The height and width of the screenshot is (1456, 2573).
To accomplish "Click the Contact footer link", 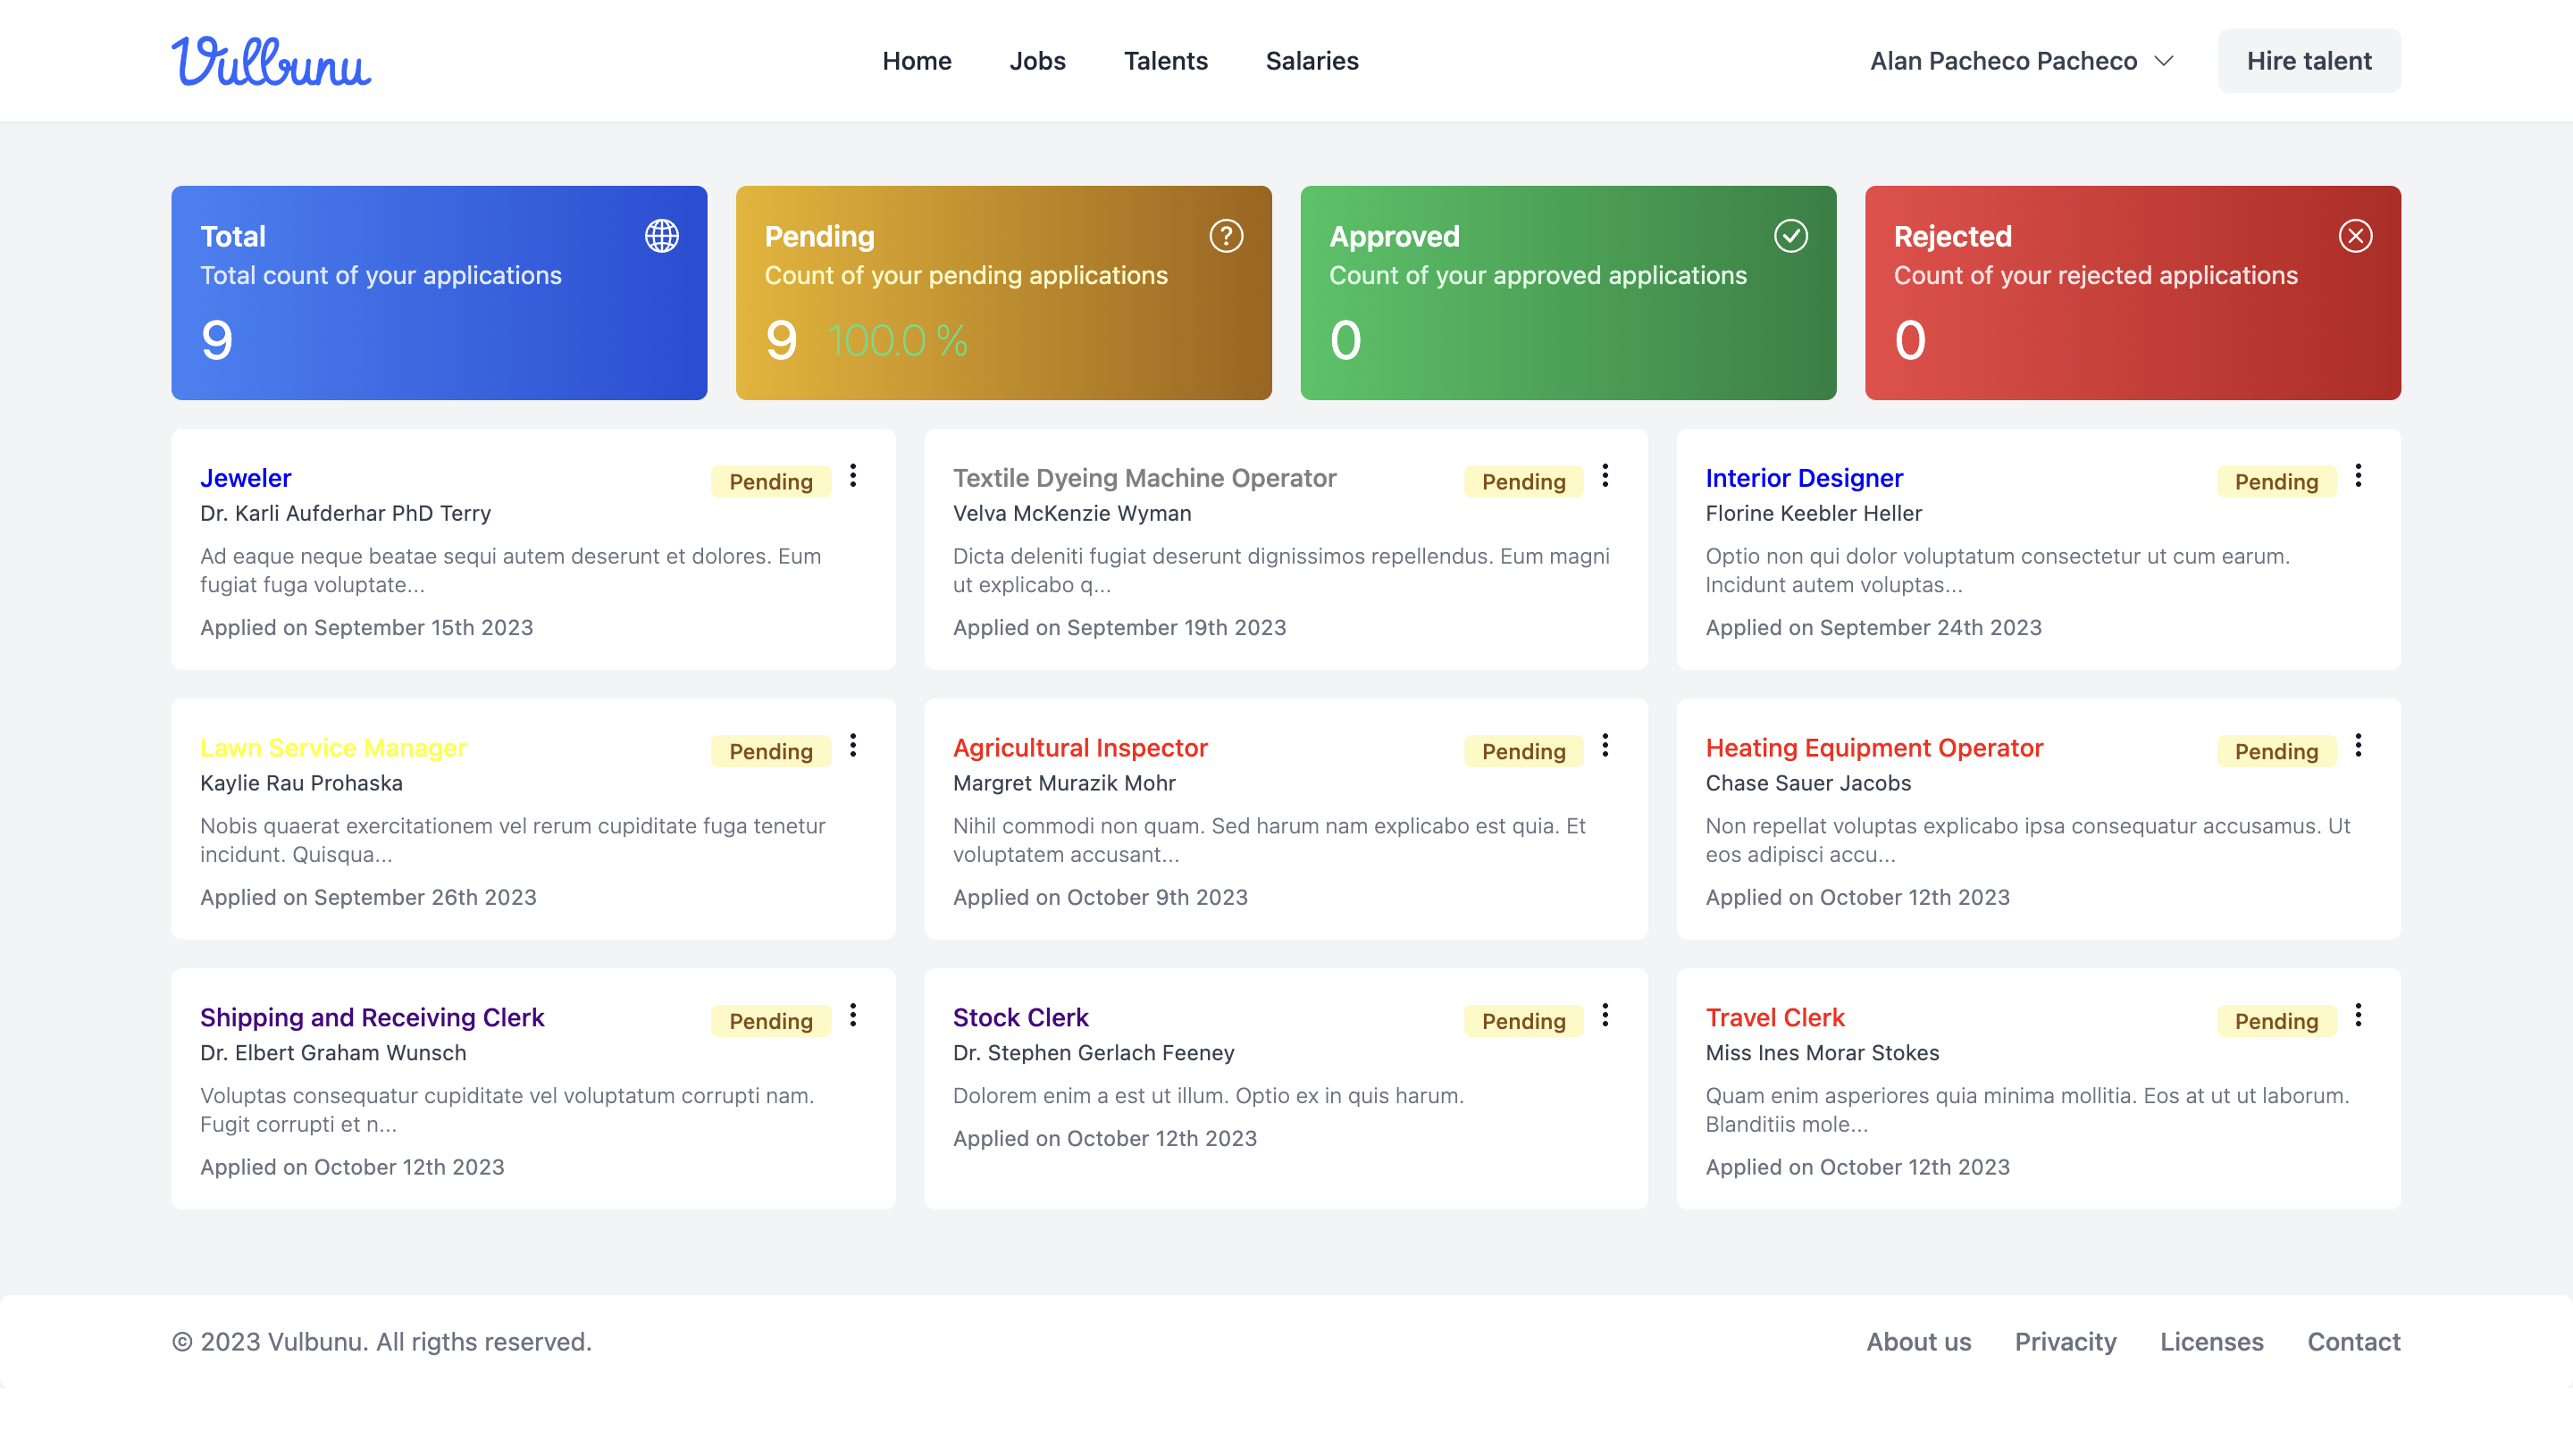I will [2353, 1342].
